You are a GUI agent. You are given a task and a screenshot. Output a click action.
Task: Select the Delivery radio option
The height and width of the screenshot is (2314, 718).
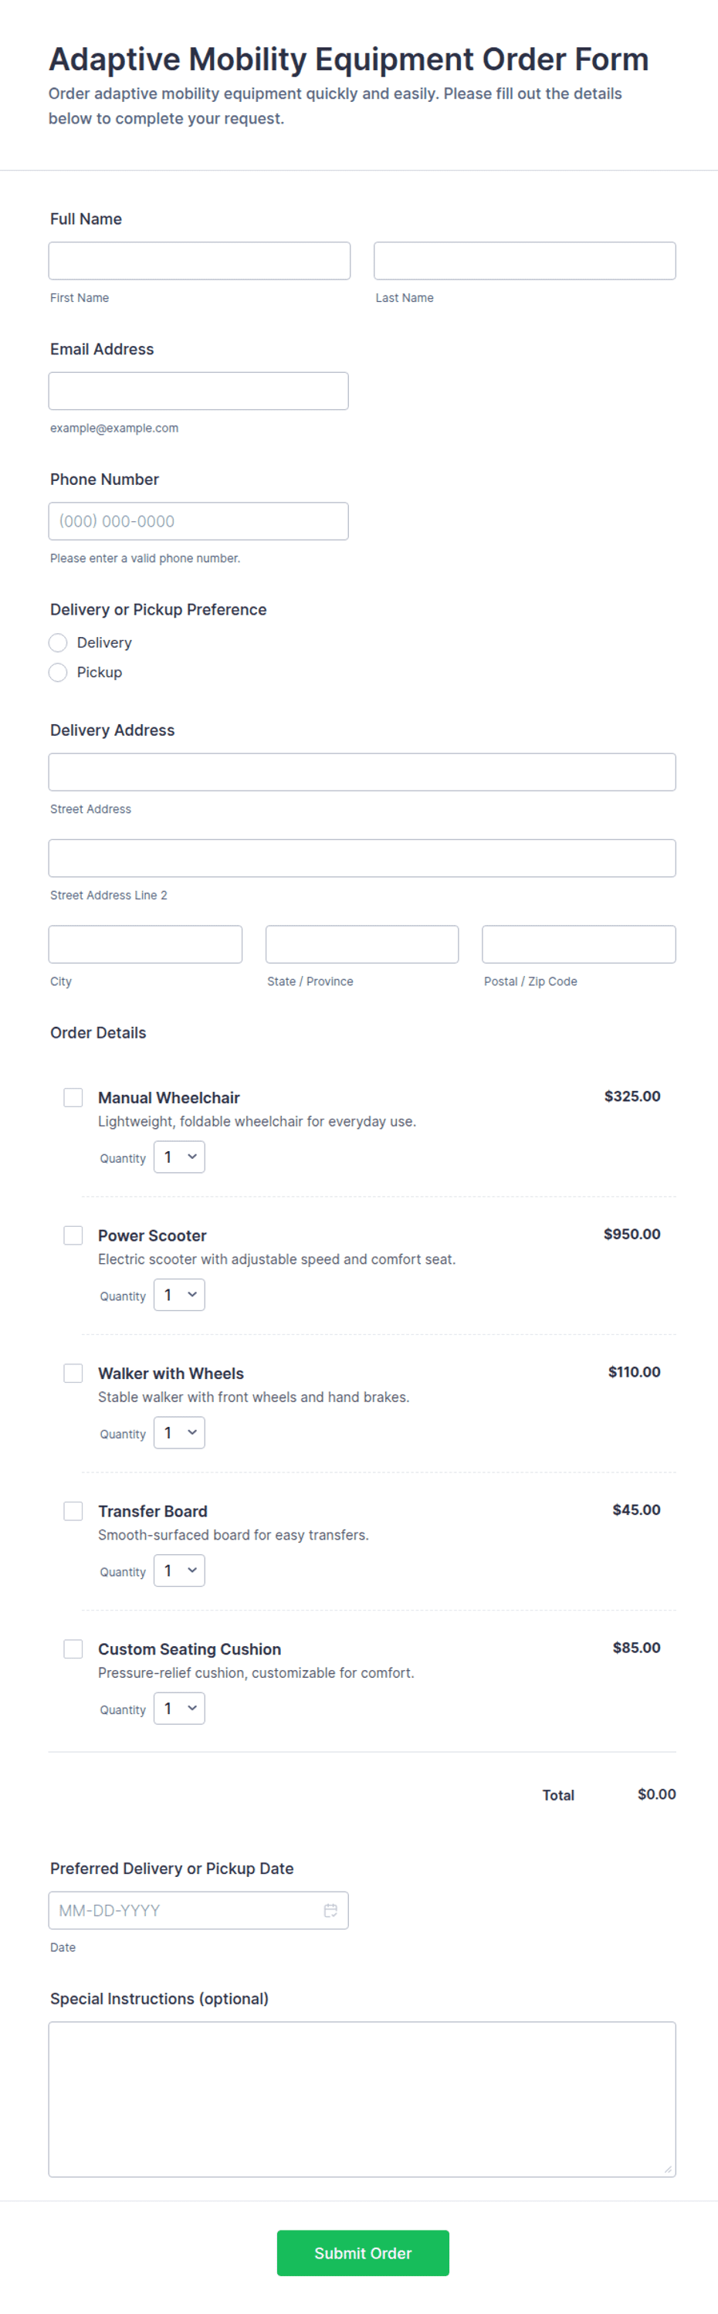pyautogui.click(x=59, y=642)
